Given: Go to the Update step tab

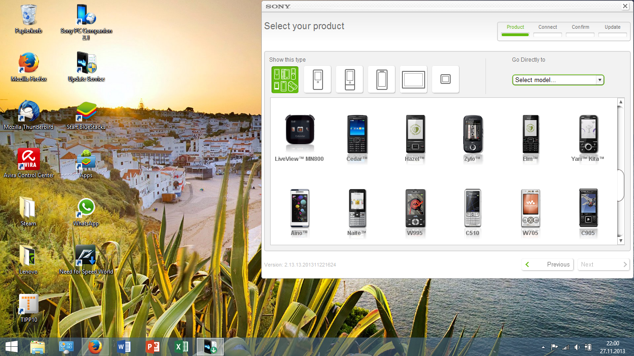Looking at the screenshot, I should (x=613, y=31).
